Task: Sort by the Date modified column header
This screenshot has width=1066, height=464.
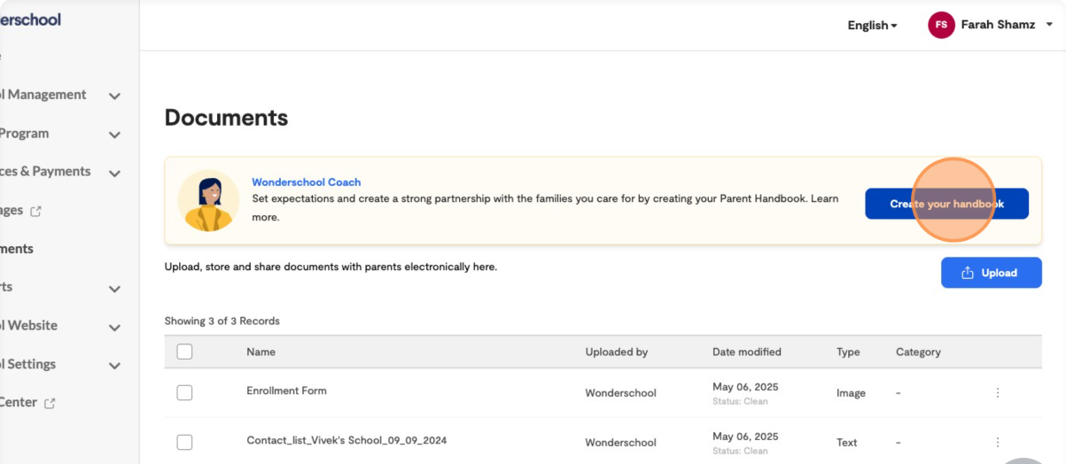Action: [747, 352]
